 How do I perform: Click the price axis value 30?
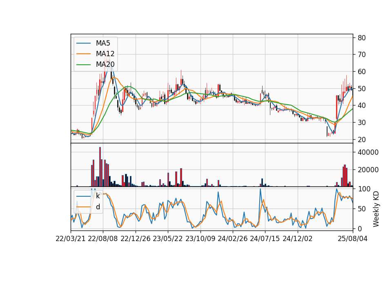[362, 123]
